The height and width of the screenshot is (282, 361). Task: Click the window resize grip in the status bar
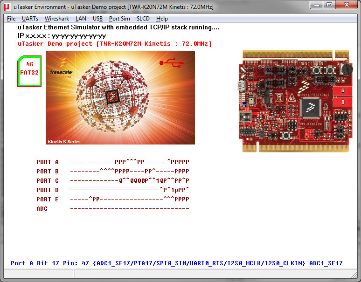click(x=354, y=275)
